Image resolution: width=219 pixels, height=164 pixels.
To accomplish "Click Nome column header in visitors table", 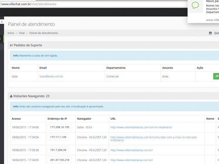I will click(210, 119).
